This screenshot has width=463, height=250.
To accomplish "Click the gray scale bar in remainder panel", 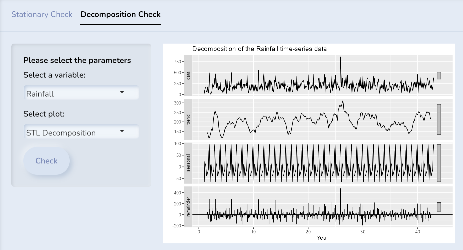I will coord(439,207).
